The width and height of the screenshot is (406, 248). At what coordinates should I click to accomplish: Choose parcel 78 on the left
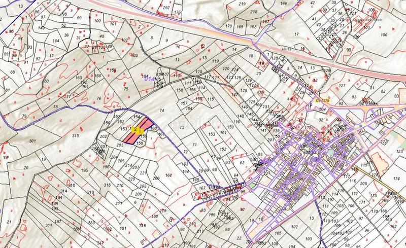55,107
